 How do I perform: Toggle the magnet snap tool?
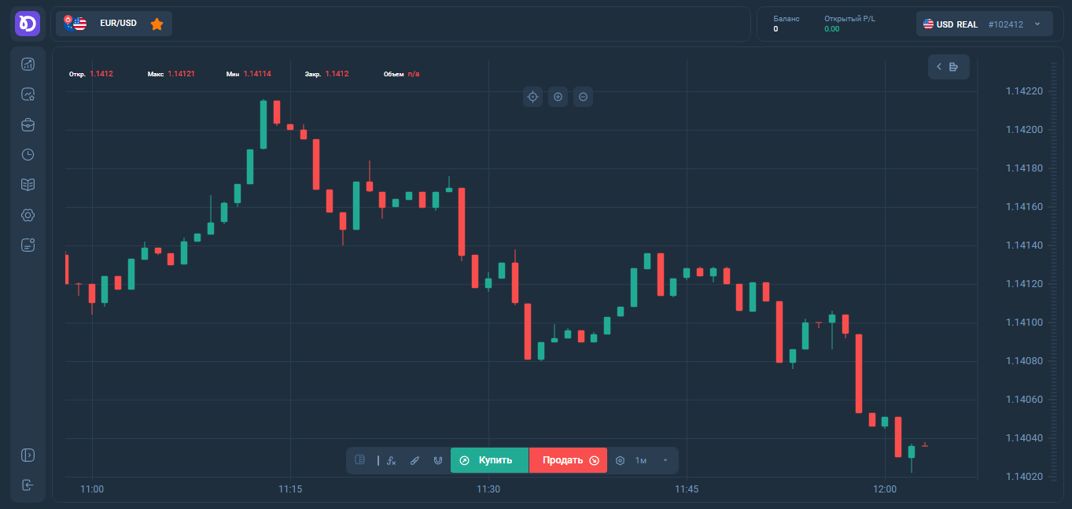point(437,460)
